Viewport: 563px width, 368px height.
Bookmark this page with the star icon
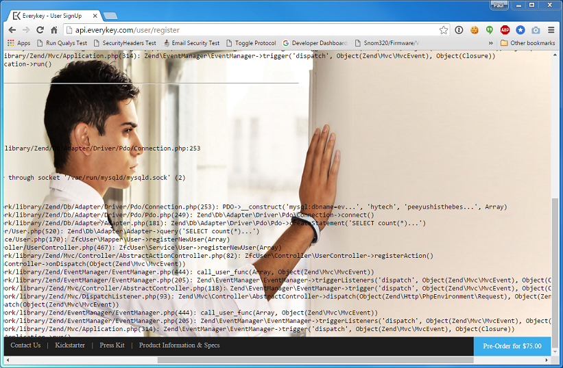point(444,30)
